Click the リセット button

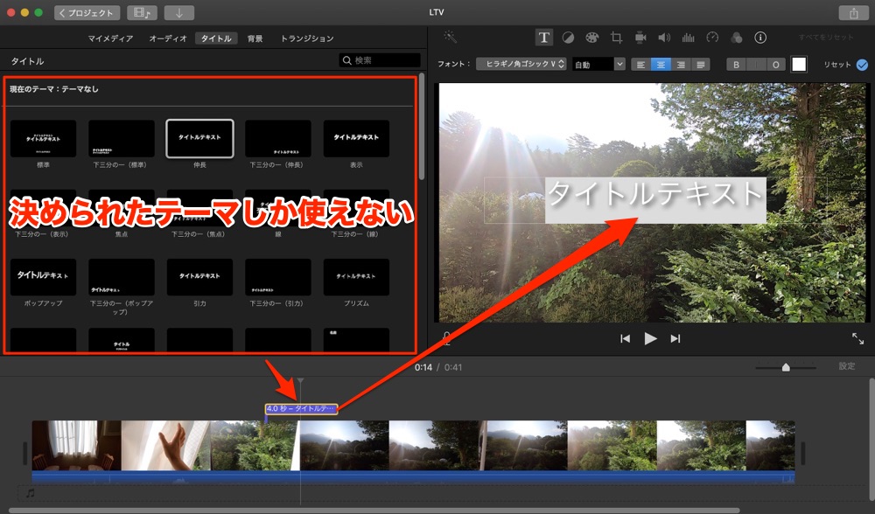tap(837, 65)
